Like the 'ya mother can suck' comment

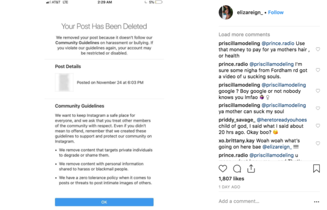[318, 108]
